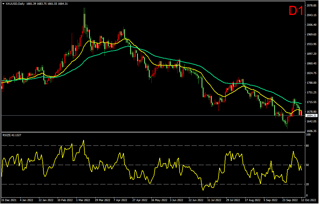The width and height of the screenshot is (319, 204).
Task: Click the 1642.05 price scale label
Action: [x=311, y=121]
